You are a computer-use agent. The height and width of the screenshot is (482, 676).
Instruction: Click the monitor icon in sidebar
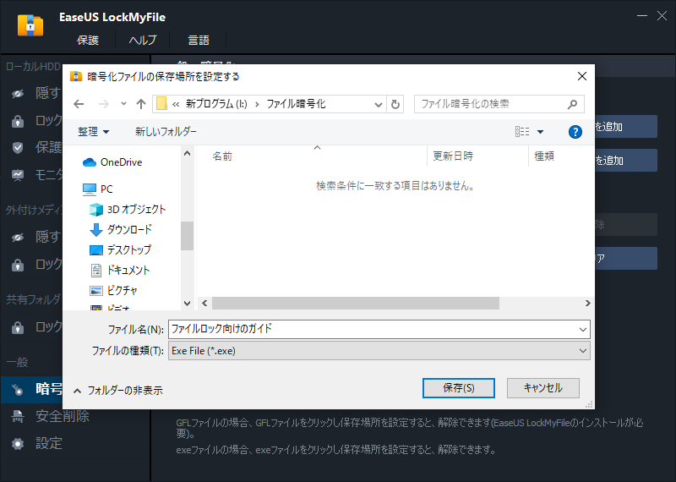point(18,175)
